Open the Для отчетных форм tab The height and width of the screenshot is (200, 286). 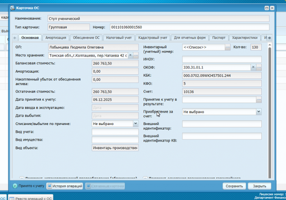click(x=190, y=38)
